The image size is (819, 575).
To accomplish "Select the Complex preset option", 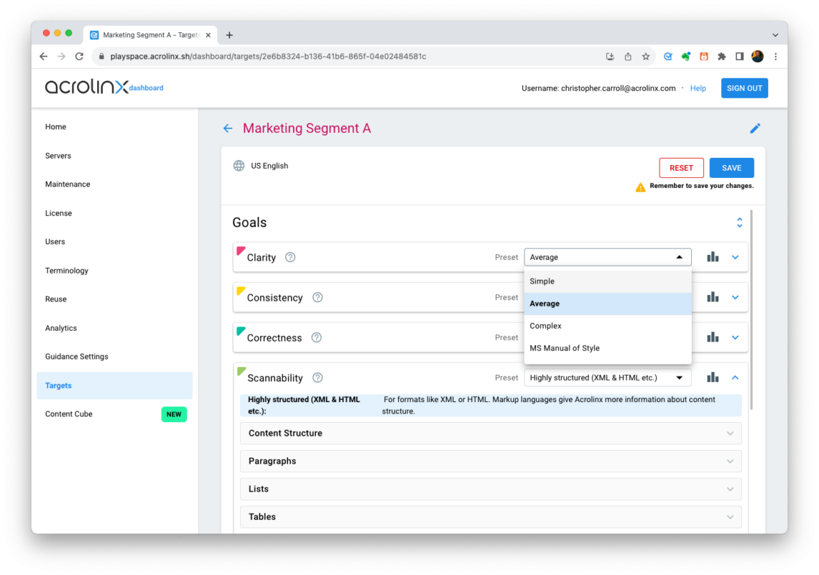I will pyautogui.click(x=608, y=326).
